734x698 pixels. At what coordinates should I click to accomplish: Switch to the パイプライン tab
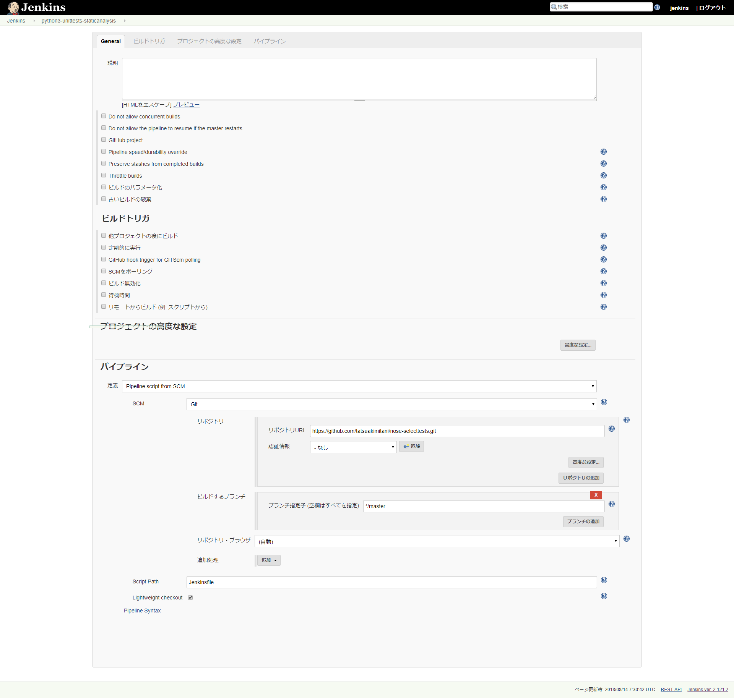pos(270,41)
